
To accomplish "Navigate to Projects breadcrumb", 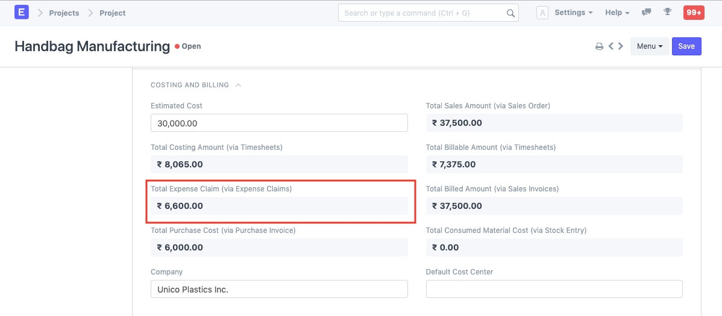I will [x=64, y=13].
